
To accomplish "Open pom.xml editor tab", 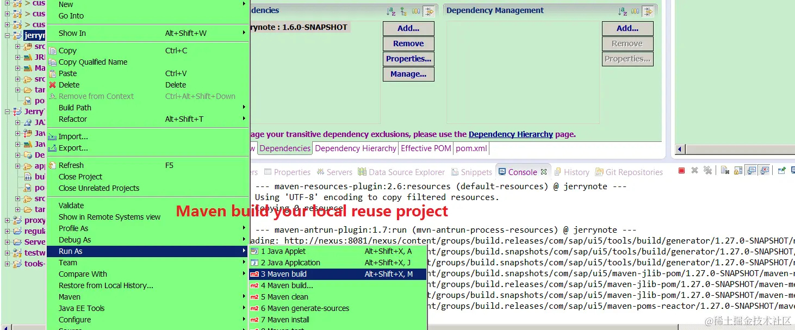I will [471, 148].
